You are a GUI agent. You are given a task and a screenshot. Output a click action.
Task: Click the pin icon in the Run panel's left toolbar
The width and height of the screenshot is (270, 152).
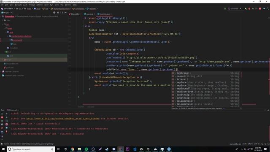(x=2, y=136)
